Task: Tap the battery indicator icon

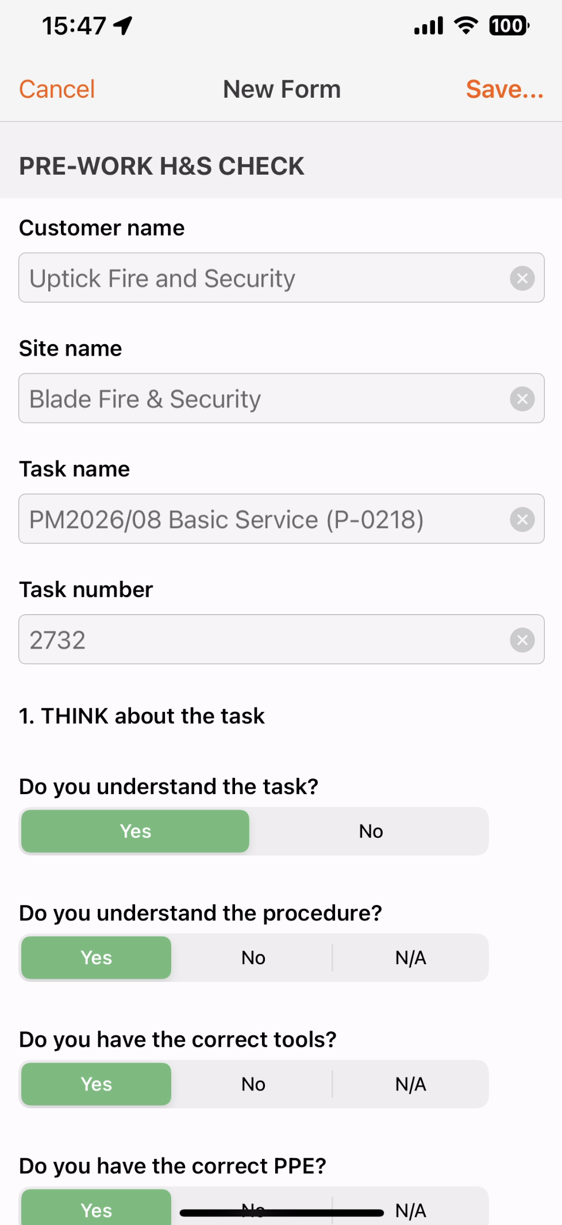Action: coord(509,25)
